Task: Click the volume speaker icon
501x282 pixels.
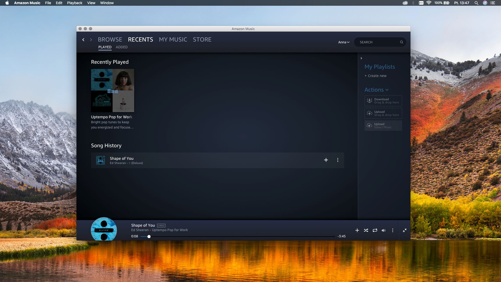Action: click(384, 230)
